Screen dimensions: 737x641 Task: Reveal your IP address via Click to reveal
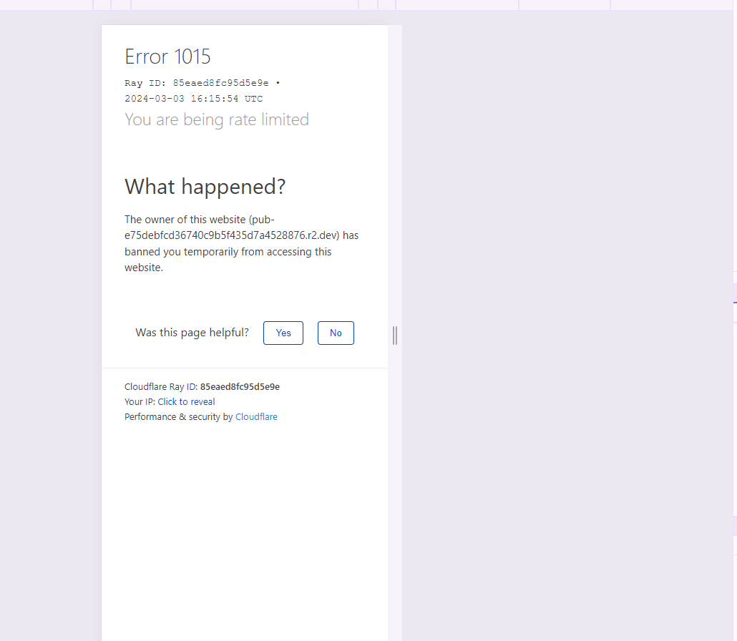(x=186, y=401)
